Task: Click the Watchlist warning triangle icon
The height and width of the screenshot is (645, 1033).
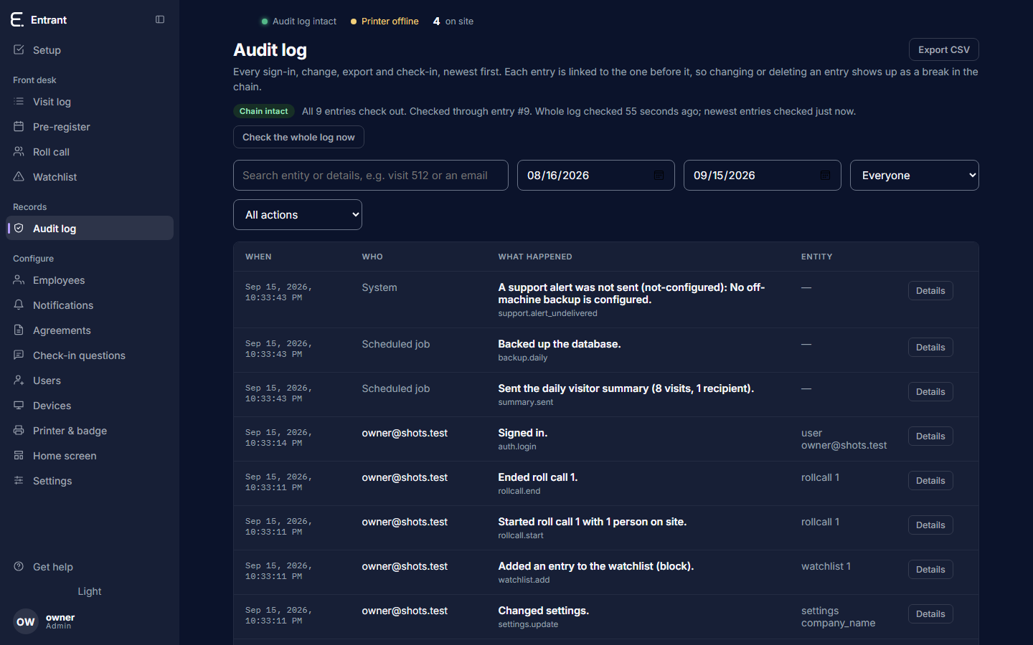Action: click(x=19, y=176)
